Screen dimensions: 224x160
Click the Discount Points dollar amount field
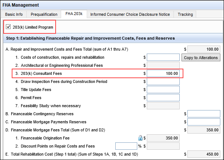[163, 146]
